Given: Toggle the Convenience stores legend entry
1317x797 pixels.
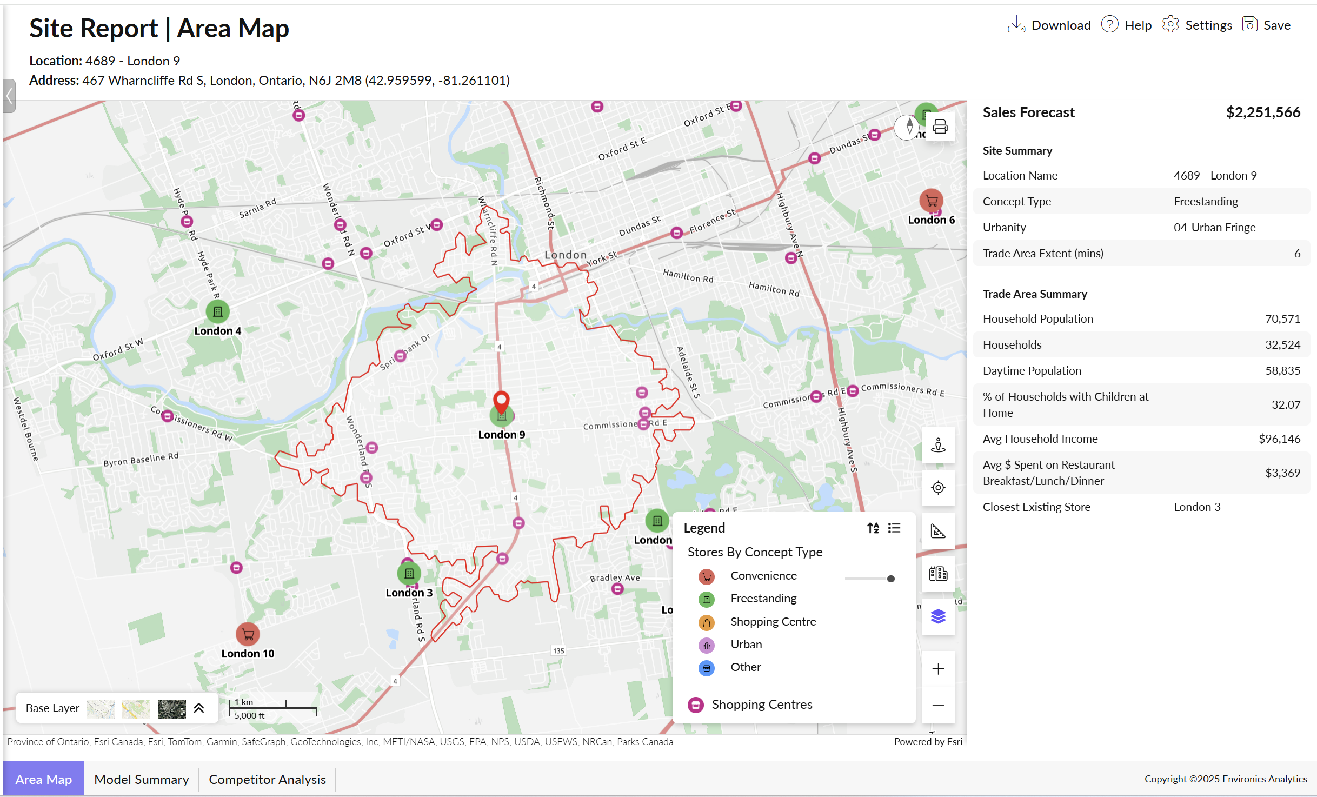Looking at the screenshot, I should (x=706, y=576).
